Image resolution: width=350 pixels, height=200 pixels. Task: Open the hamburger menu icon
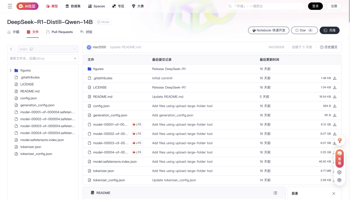[x=10, y=6]
